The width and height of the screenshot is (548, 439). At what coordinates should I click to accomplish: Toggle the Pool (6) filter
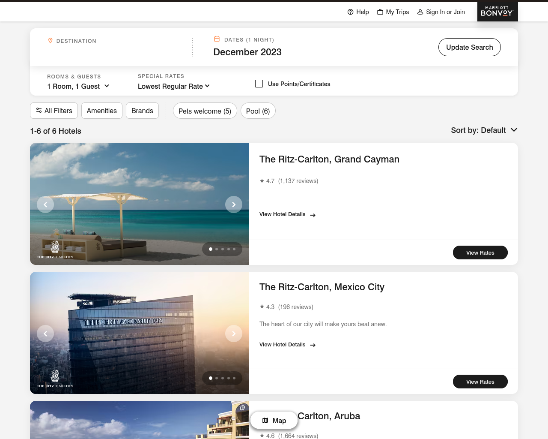point(258,111)
